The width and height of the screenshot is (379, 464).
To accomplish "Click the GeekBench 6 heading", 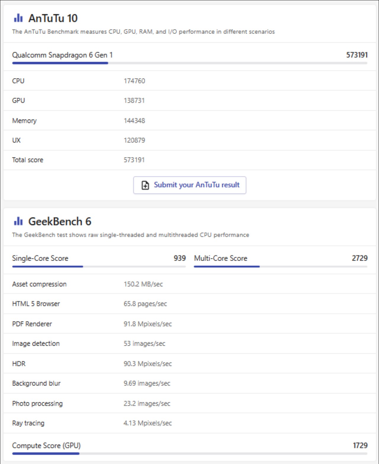I will [60, 221].
